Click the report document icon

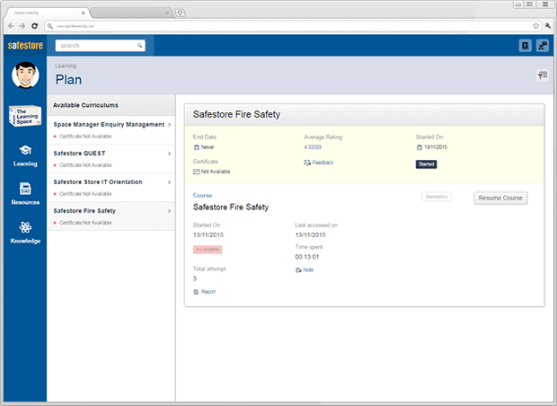196,292
